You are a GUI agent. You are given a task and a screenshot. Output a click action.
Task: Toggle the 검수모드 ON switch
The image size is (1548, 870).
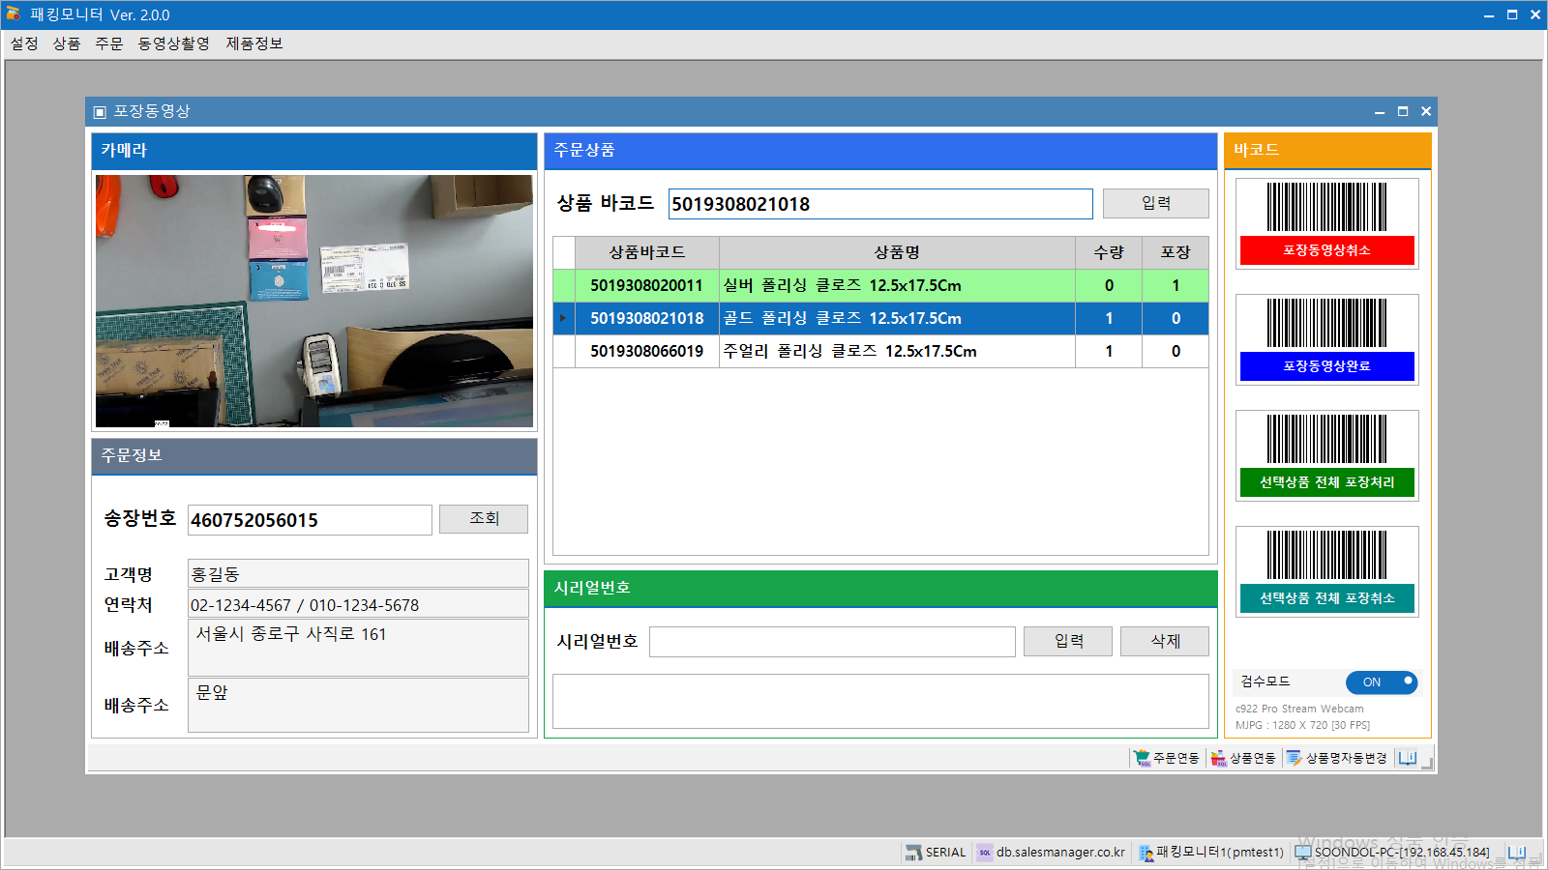click(x=1381, y=682)
